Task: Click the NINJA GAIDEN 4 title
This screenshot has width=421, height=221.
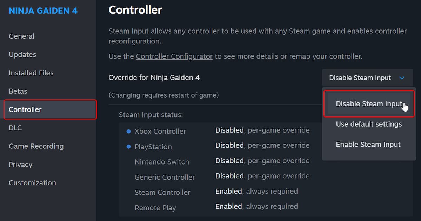Action: click(x=43, y=11)
